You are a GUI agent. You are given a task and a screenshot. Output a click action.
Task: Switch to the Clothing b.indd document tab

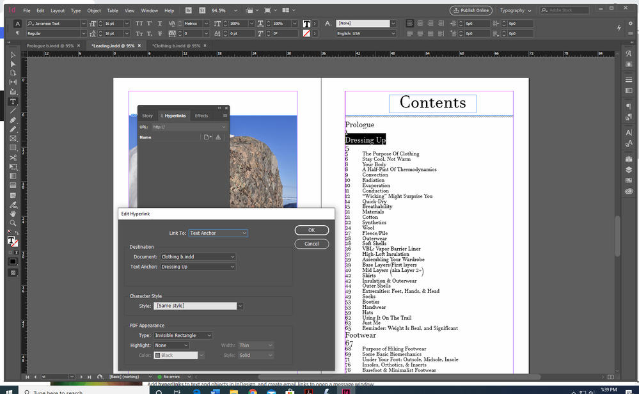(x=177, y=46)
